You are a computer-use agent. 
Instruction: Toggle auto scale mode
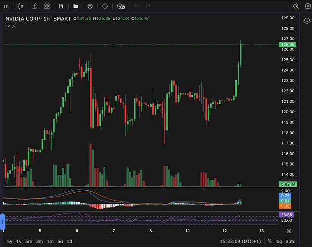291,242
